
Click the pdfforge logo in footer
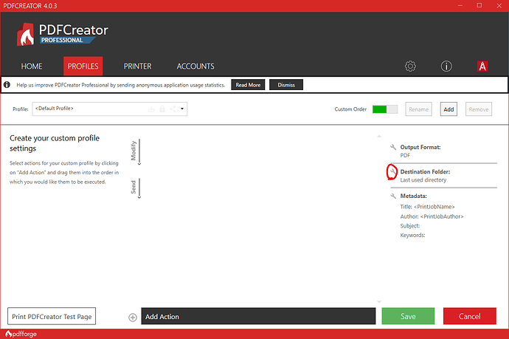(x=21, y=334)
